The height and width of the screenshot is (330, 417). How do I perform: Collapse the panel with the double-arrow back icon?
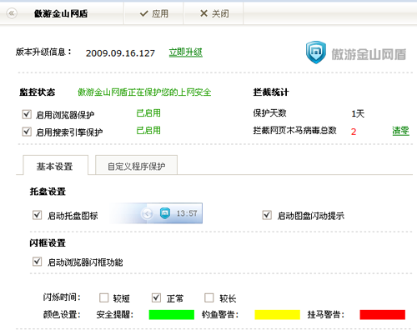pos(12,13)
